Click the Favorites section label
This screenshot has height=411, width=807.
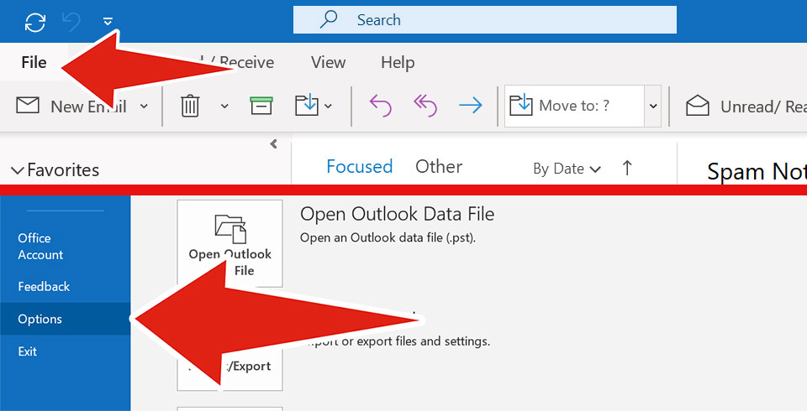click(63, 170)
